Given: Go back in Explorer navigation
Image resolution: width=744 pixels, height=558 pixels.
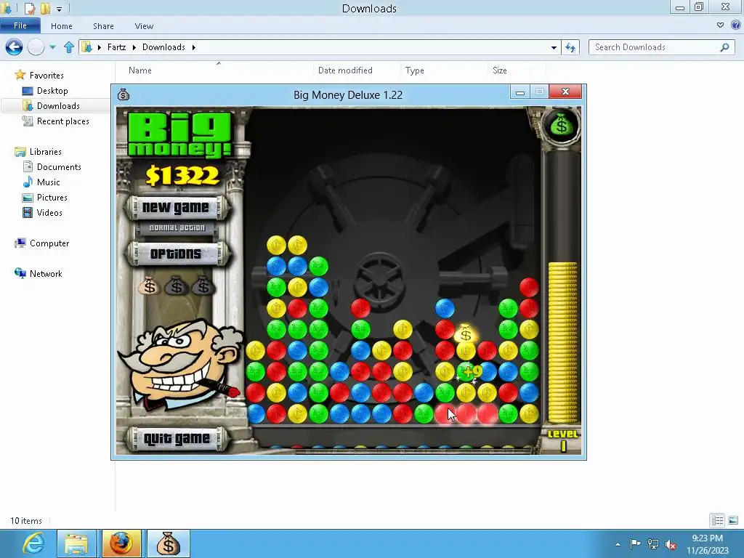Looking at the screenshot, I should pyautogui.click(x=15, y=47).
